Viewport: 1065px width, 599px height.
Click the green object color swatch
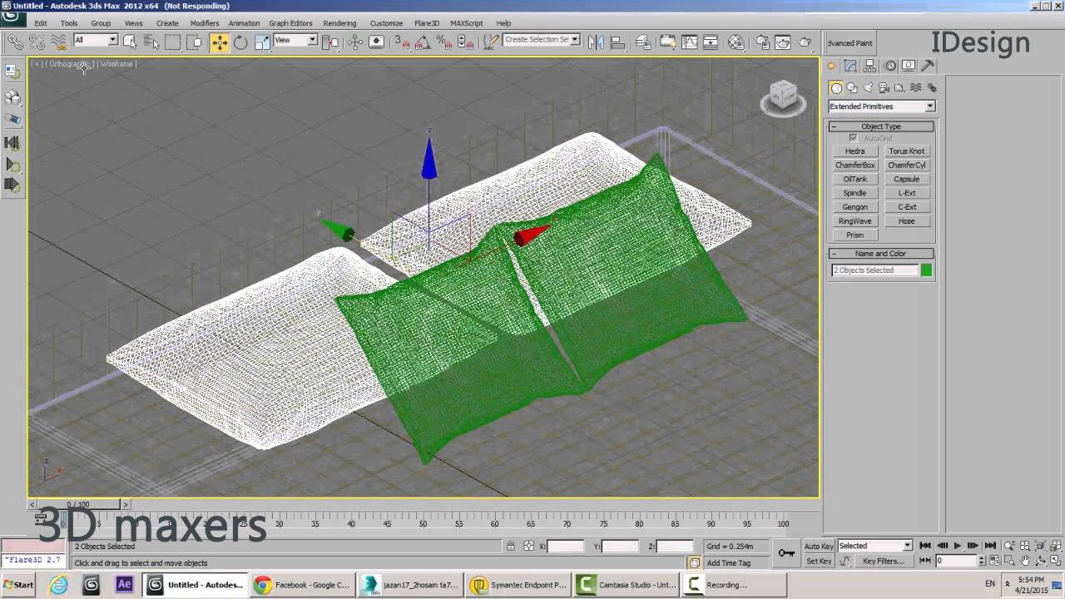[x=927, y=270]
